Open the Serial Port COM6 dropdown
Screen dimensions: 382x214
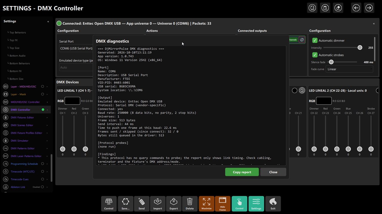(76, 48)
